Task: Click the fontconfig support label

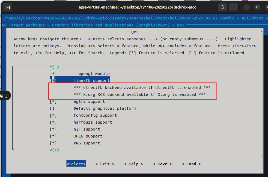Action: pyautogui.click(x=95, y=115)
